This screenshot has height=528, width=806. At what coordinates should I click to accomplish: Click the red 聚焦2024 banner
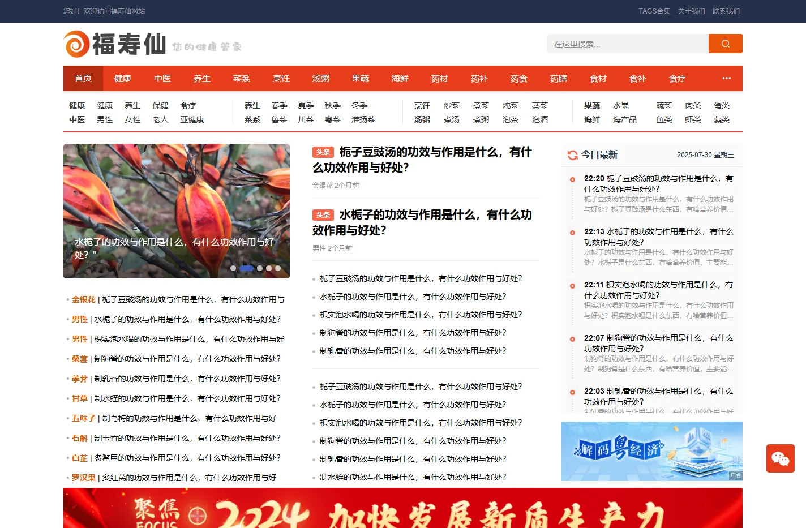click(403, 508)
